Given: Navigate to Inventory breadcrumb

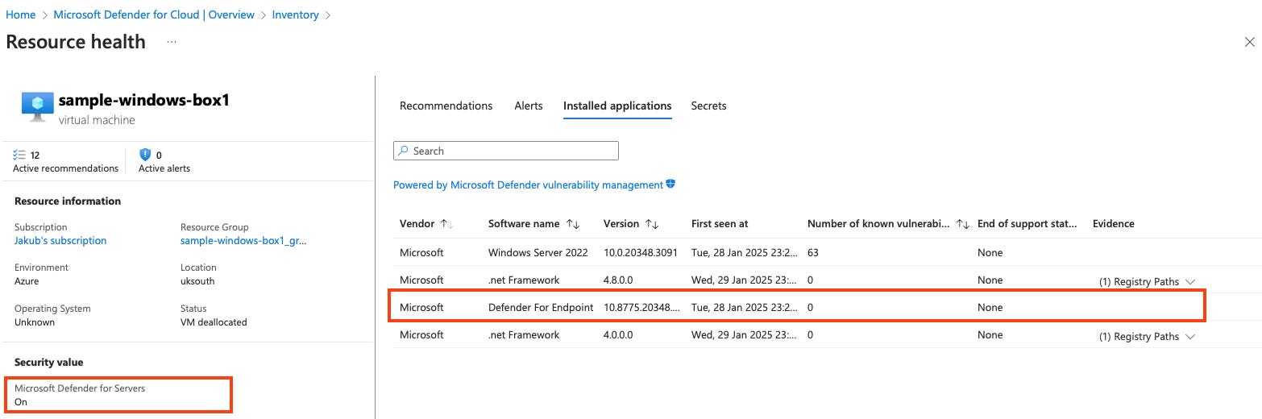Looking at the screenshot, I should pos(295,15).
